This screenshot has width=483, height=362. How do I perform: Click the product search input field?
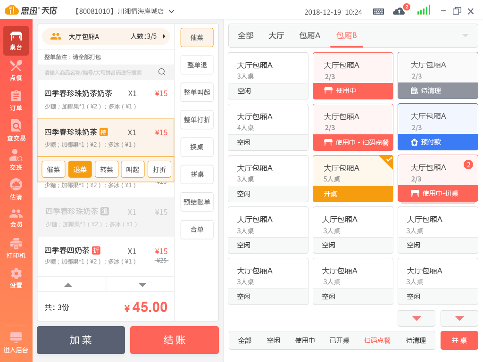click(x=99, y=72)
